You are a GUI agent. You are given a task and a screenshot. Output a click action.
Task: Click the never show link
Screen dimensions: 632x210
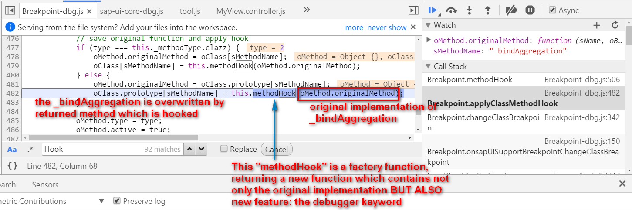pyautogui.click(x=387, y=27)
